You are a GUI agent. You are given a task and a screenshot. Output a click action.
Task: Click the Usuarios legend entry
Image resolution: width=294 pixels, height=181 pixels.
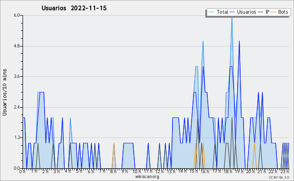[243, 12]
